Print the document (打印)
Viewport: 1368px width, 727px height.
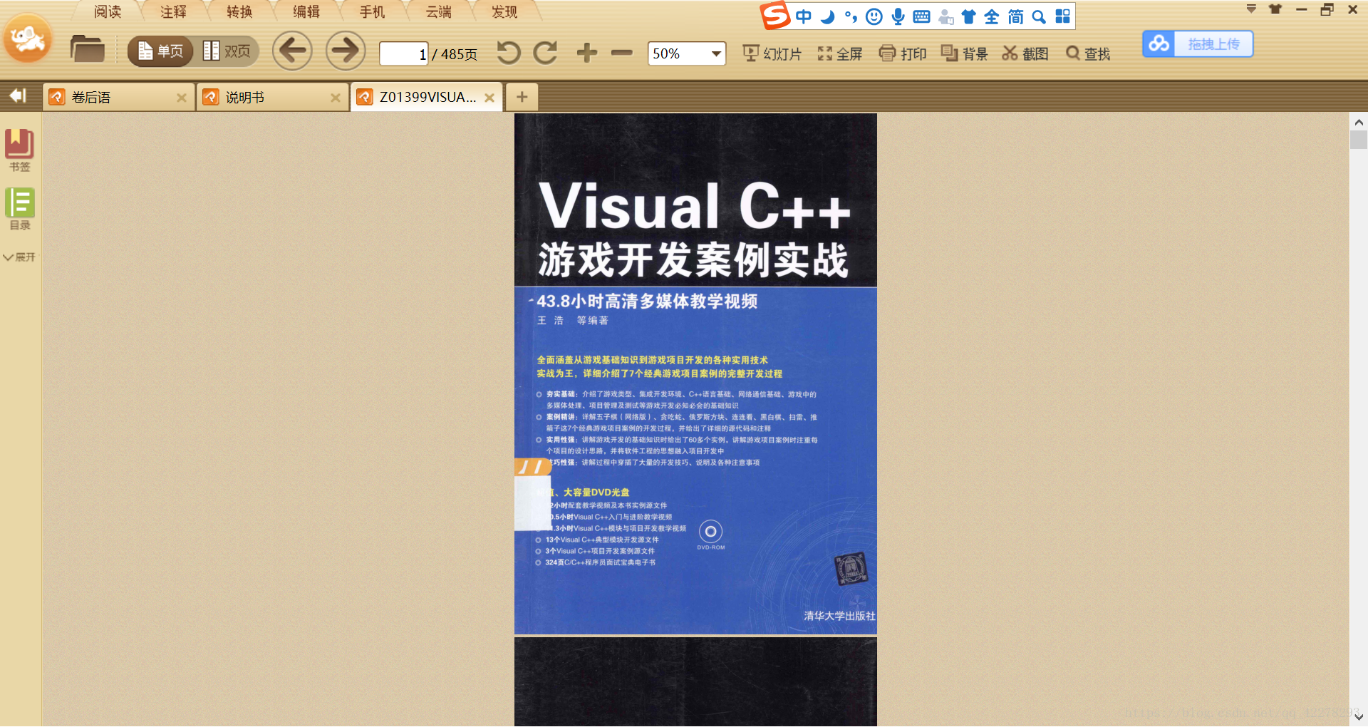pyautogui.click(x=903, y=53)
